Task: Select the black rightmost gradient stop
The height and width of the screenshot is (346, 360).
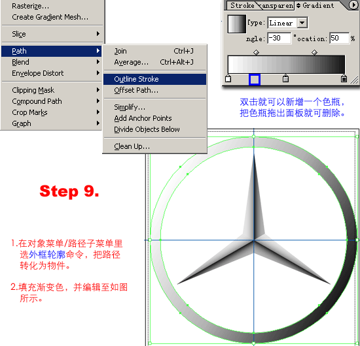Action: coord(344,78)
